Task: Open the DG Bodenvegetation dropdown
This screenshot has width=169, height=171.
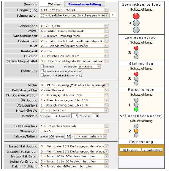Action: coord(74,95)
